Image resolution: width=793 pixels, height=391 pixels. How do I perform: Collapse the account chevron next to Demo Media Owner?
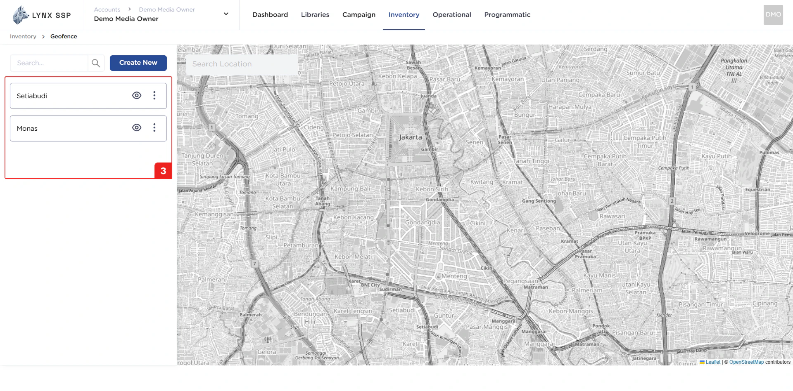pyautogui.click(x=226, y=14)
